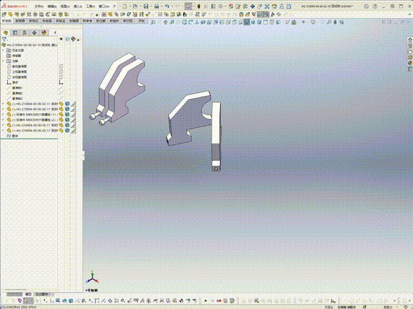Toggle visibility icon of first plane row
This screenshot has height=309, width=413.
click(61, 66)
